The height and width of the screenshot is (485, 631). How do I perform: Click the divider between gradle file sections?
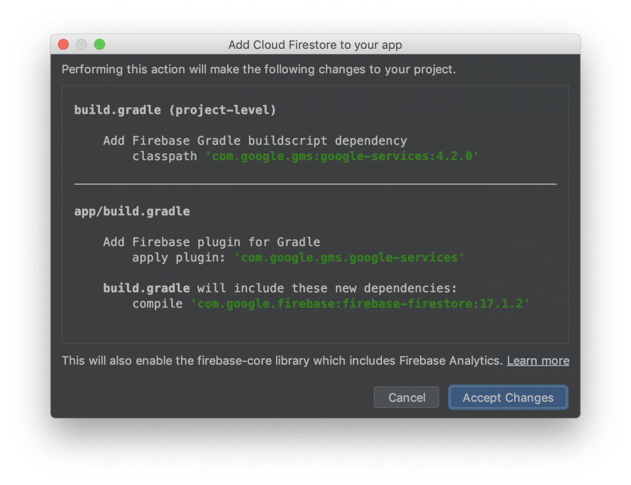click(x=315, y=183)
